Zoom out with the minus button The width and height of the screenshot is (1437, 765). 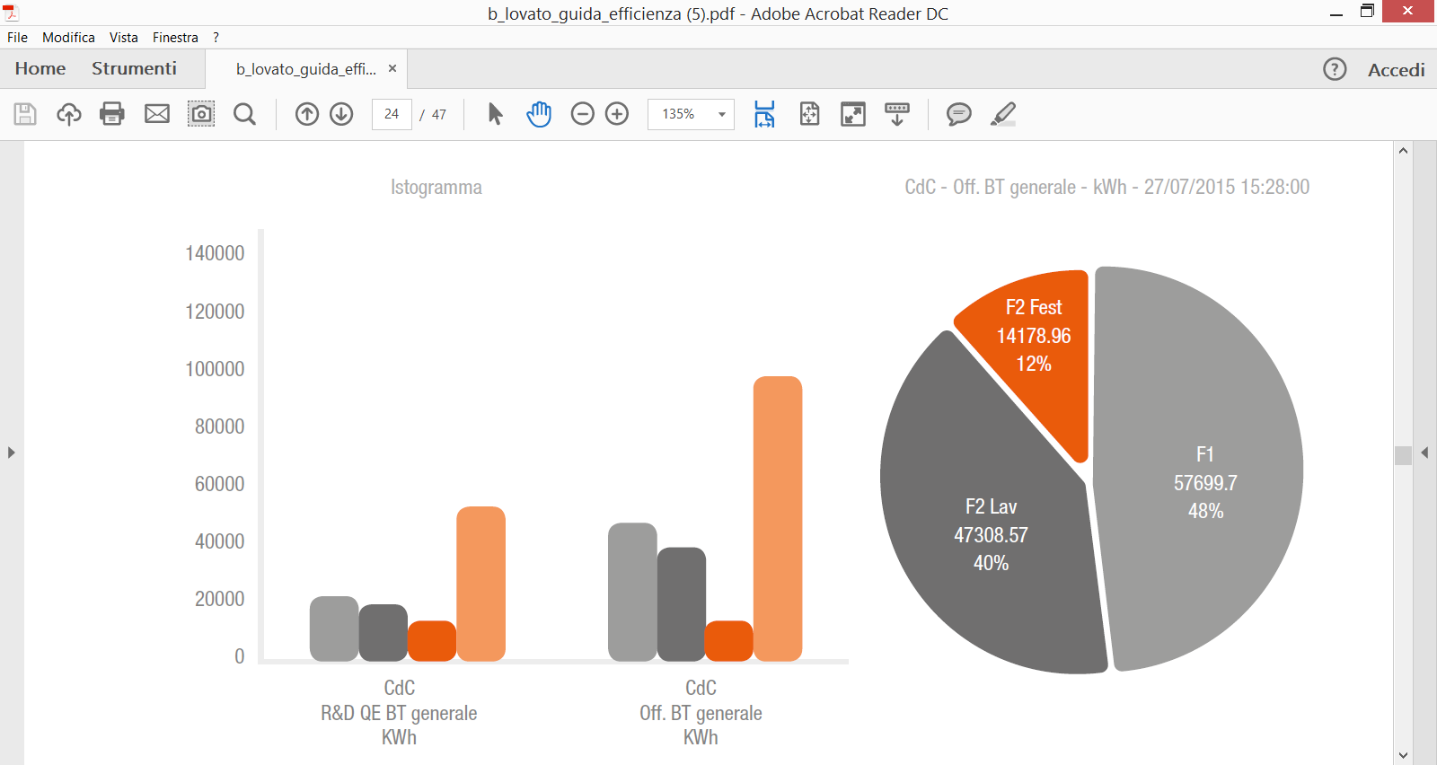[x=583, y=114]
